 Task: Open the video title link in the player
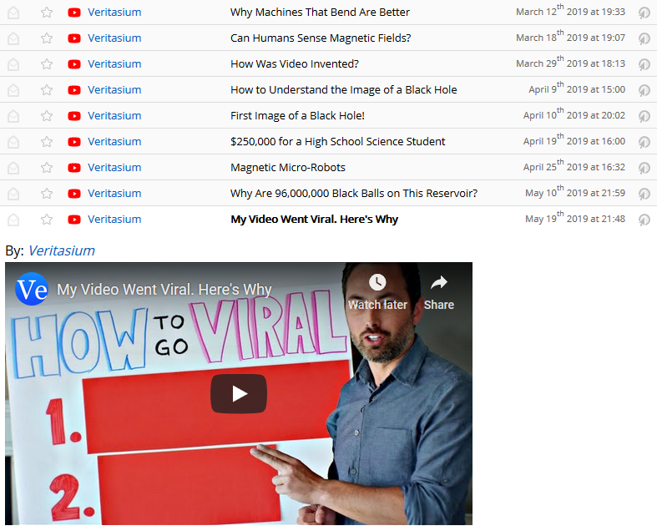(164, 290)
